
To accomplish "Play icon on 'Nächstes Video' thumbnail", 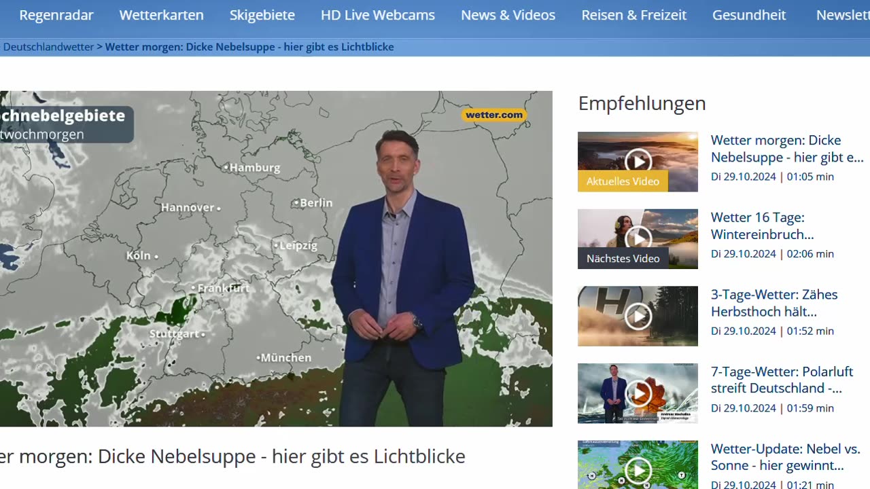I will pyautogui.click(x=638, y=238).
